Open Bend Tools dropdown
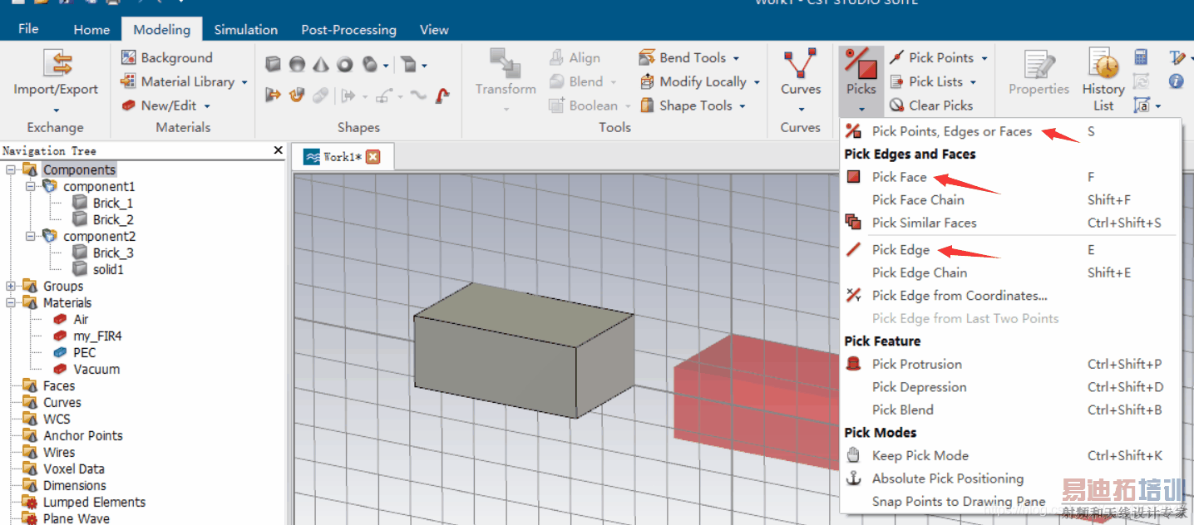This screenshot has height=525, width=1194. coord(689,57)
